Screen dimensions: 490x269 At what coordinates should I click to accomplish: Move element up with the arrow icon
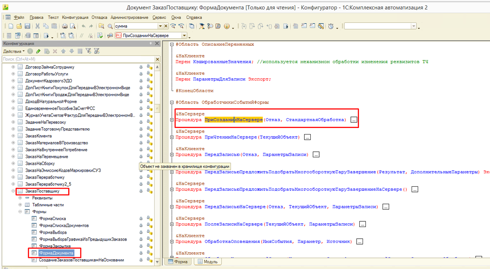point(63,51)
